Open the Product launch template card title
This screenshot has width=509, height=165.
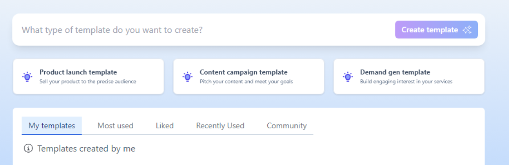[x=78, y=72]
